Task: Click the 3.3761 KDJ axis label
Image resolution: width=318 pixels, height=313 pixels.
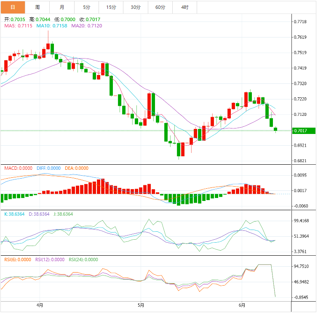Action: coord(300,251)
